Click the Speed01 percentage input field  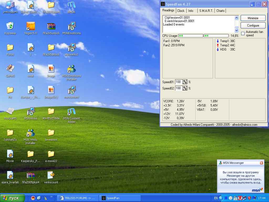179,82
